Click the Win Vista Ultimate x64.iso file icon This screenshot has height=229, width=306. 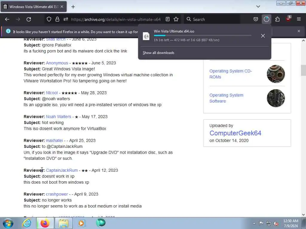146,36
